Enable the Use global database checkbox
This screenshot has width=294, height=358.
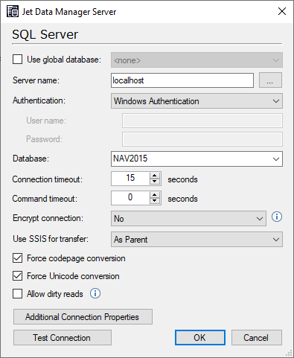(17, 60)
